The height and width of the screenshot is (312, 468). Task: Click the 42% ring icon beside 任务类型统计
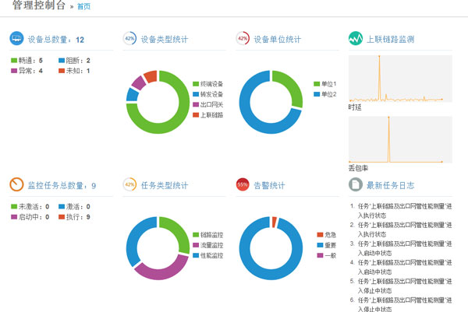(129, 185)
